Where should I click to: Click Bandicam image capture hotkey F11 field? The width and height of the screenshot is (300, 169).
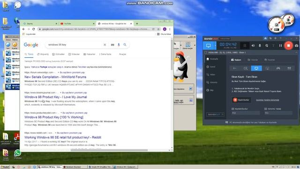[x=278, y=113]
